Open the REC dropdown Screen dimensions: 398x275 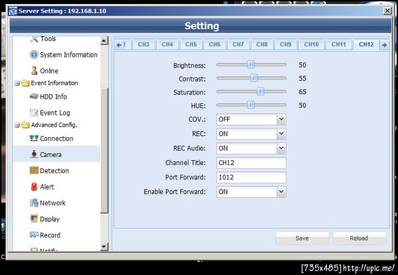tap(281, 134)
